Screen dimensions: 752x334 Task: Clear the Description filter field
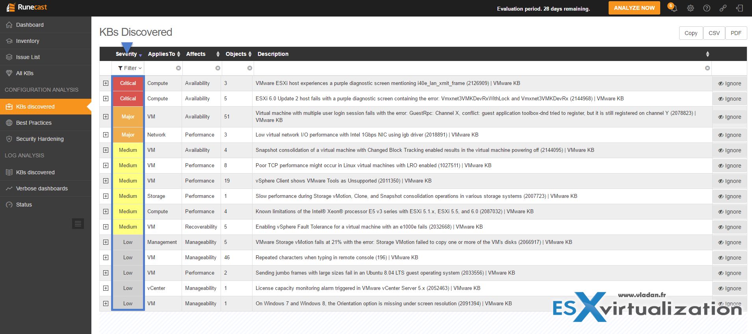pos(707,68)
